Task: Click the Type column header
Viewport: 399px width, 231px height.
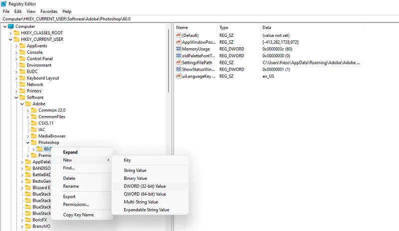Action: coord(239,27)
